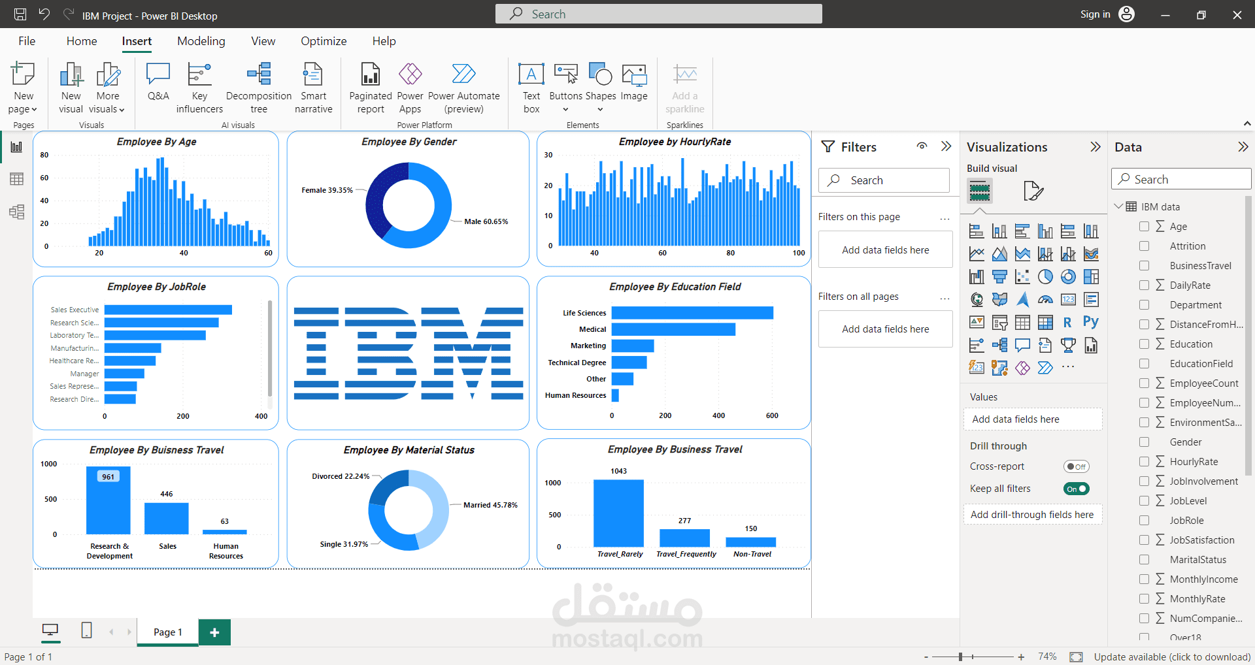Switch to the Optimize tab
The image size is (1255, 665).
click(x=324, y=41)
